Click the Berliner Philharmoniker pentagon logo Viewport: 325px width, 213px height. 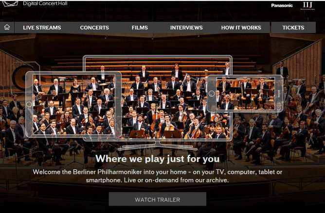[x=10, y=3]
